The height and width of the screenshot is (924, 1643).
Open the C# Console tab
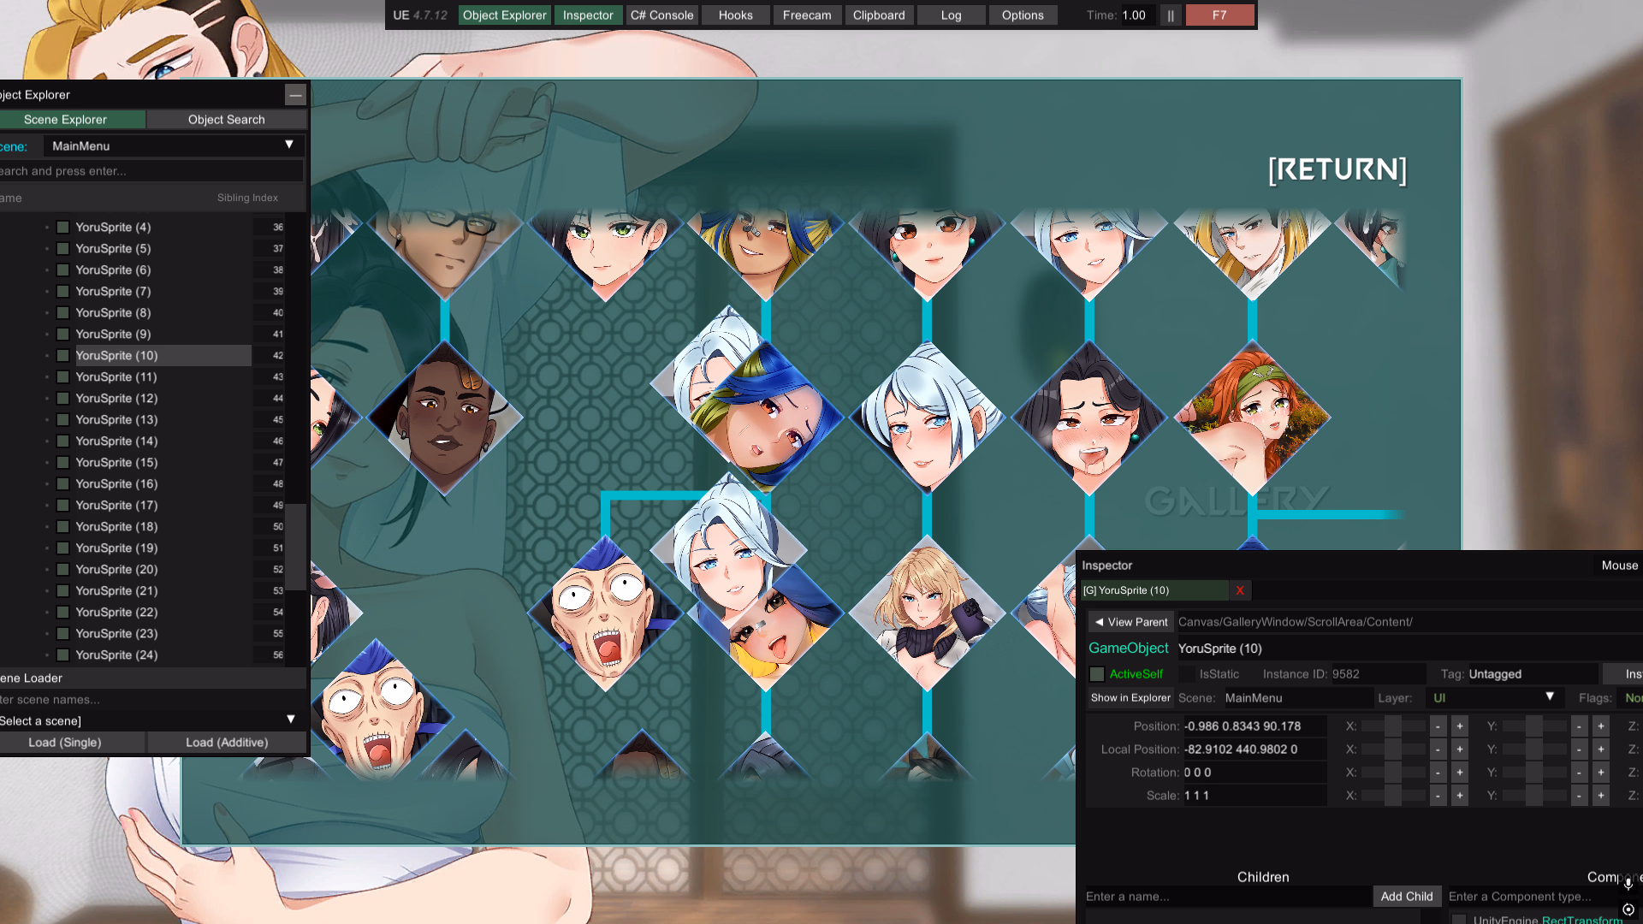point(661,15)
